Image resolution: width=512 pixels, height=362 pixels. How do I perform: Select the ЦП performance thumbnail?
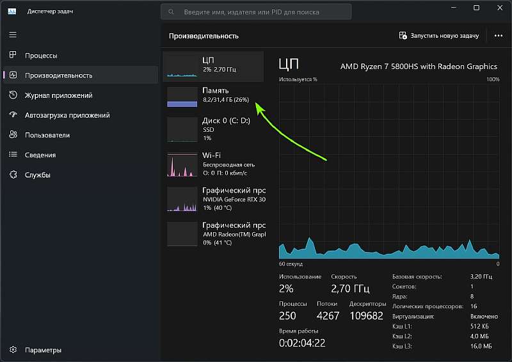coord(213,66)
